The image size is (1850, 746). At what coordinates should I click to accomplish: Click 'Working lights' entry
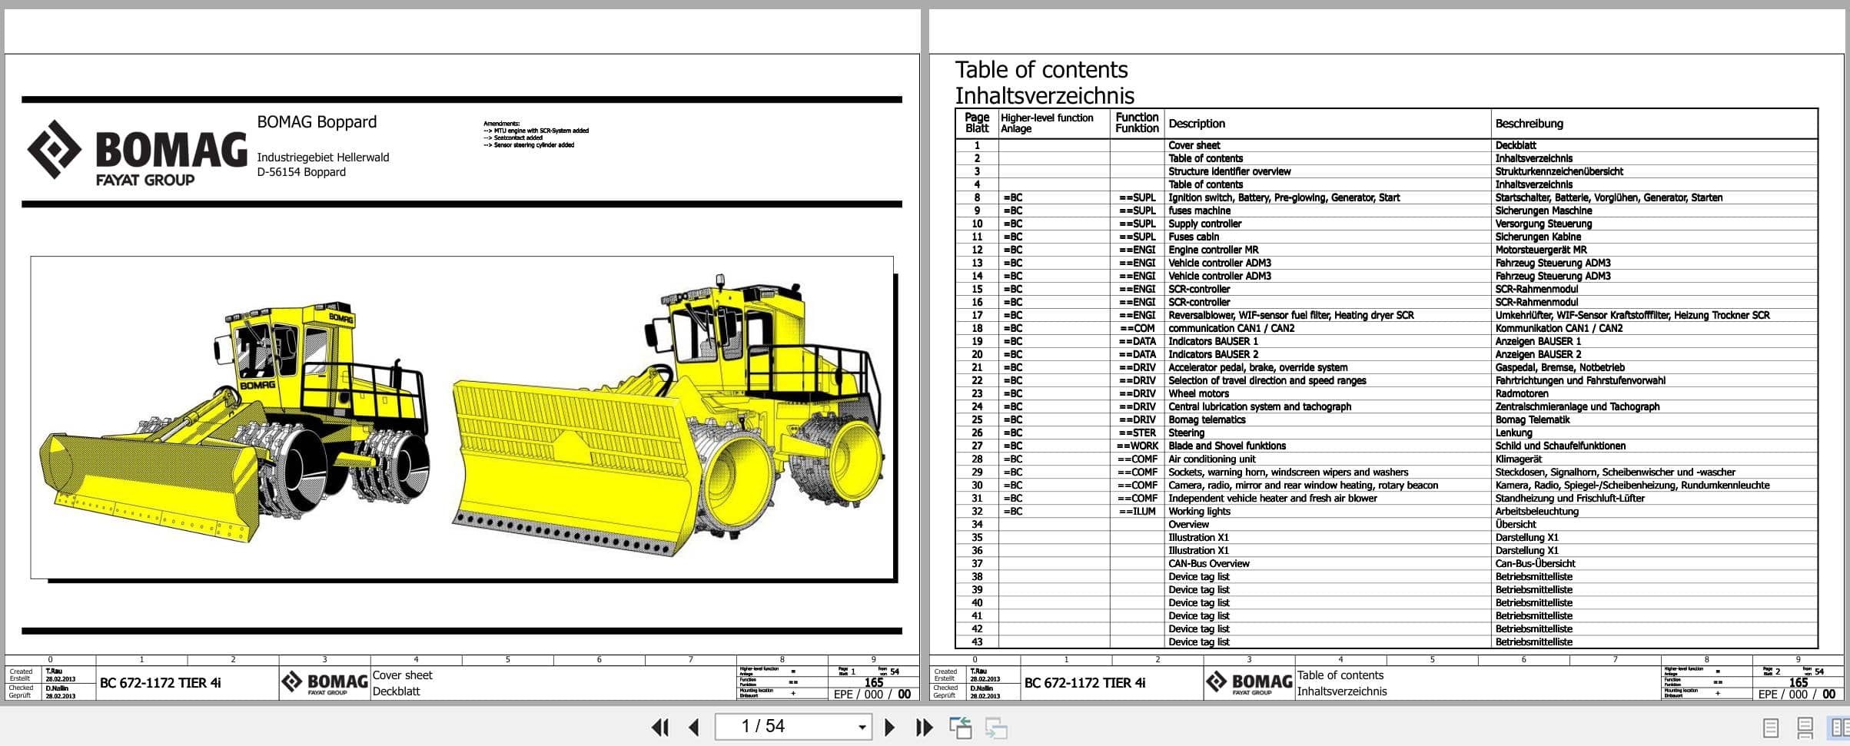(1199, 511)
